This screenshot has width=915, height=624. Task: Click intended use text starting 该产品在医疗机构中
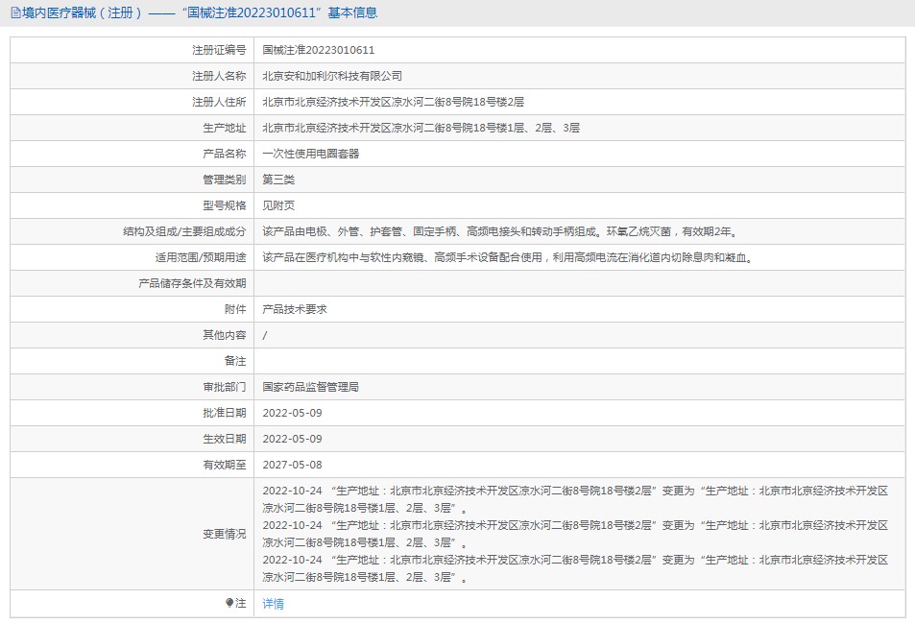(x=508, y=257)
